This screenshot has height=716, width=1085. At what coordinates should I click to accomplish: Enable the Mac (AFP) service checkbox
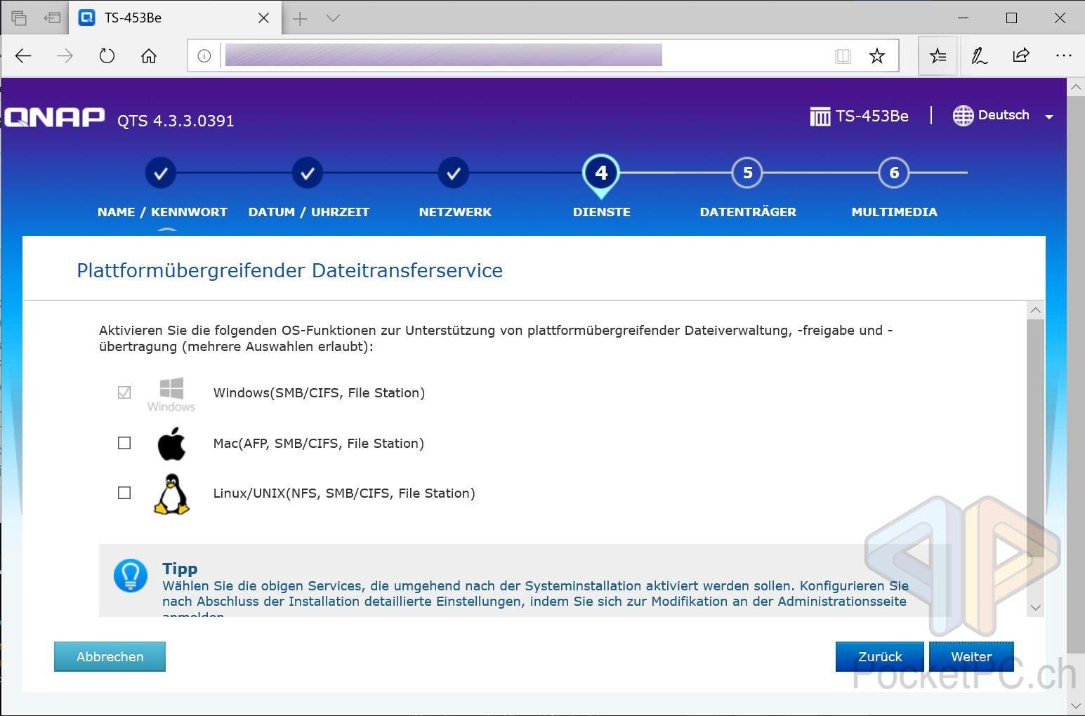point(124,443)
